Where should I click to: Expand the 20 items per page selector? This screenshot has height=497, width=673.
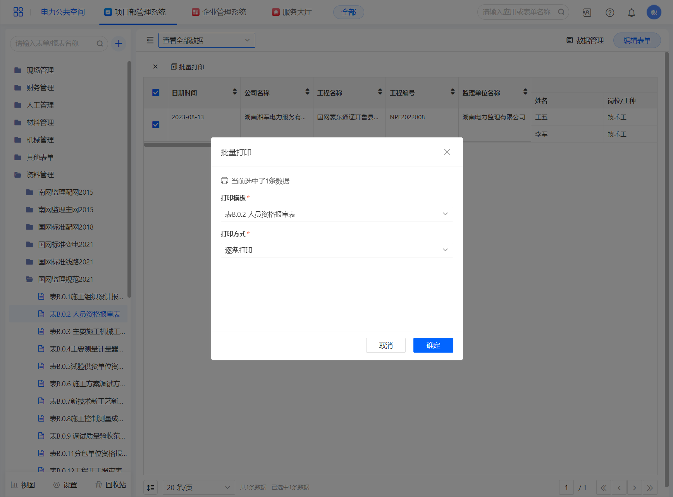click(198, 487)
